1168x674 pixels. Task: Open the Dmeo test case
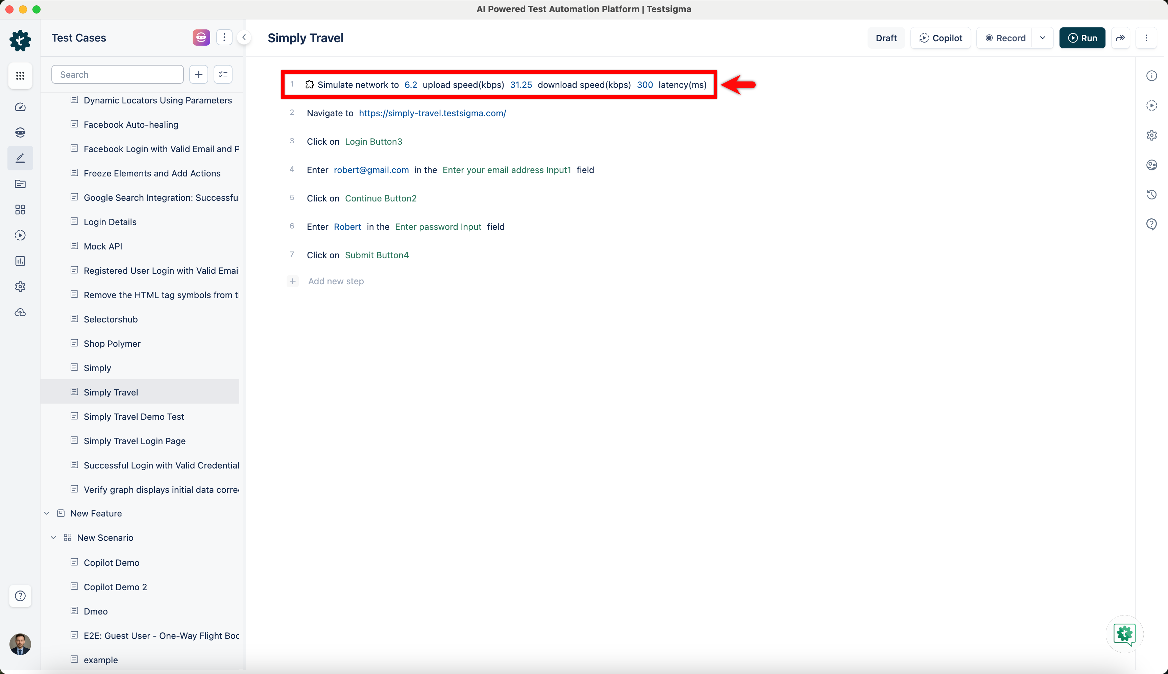tap(96, 611)
